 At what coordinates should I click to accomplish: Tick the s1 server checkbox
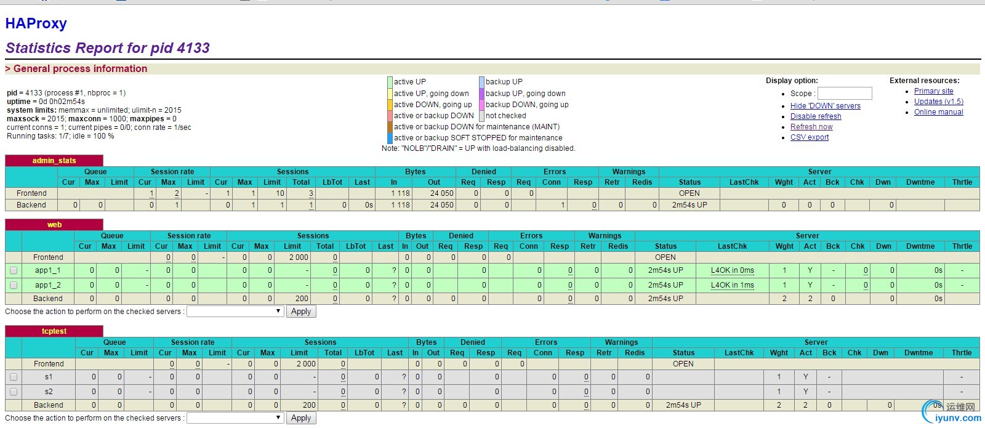tap(14, 377)
